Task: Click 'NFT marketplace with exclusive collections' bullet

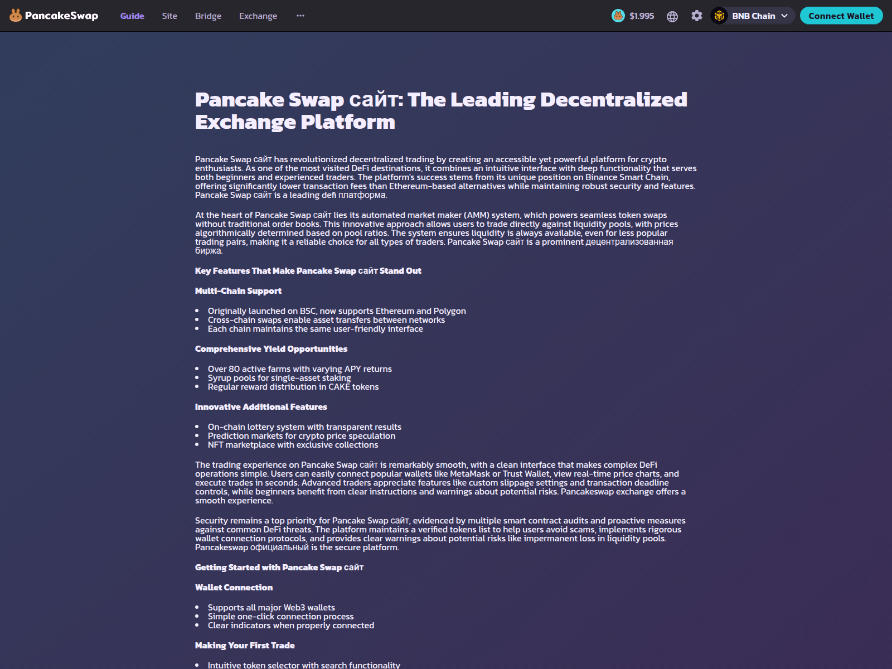Action: (293, 445)
